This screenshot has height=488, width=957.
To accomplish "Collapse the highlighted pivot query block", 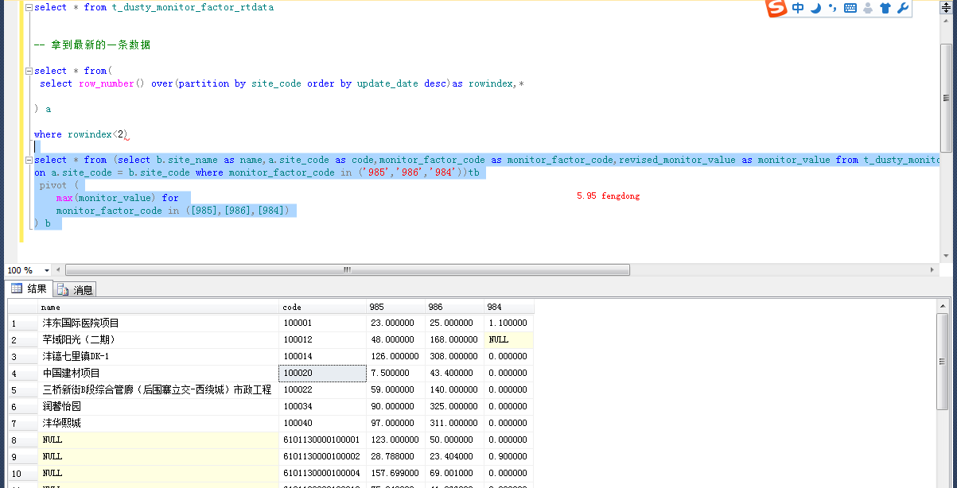I will pyautogui.click(x=29, y=160).
